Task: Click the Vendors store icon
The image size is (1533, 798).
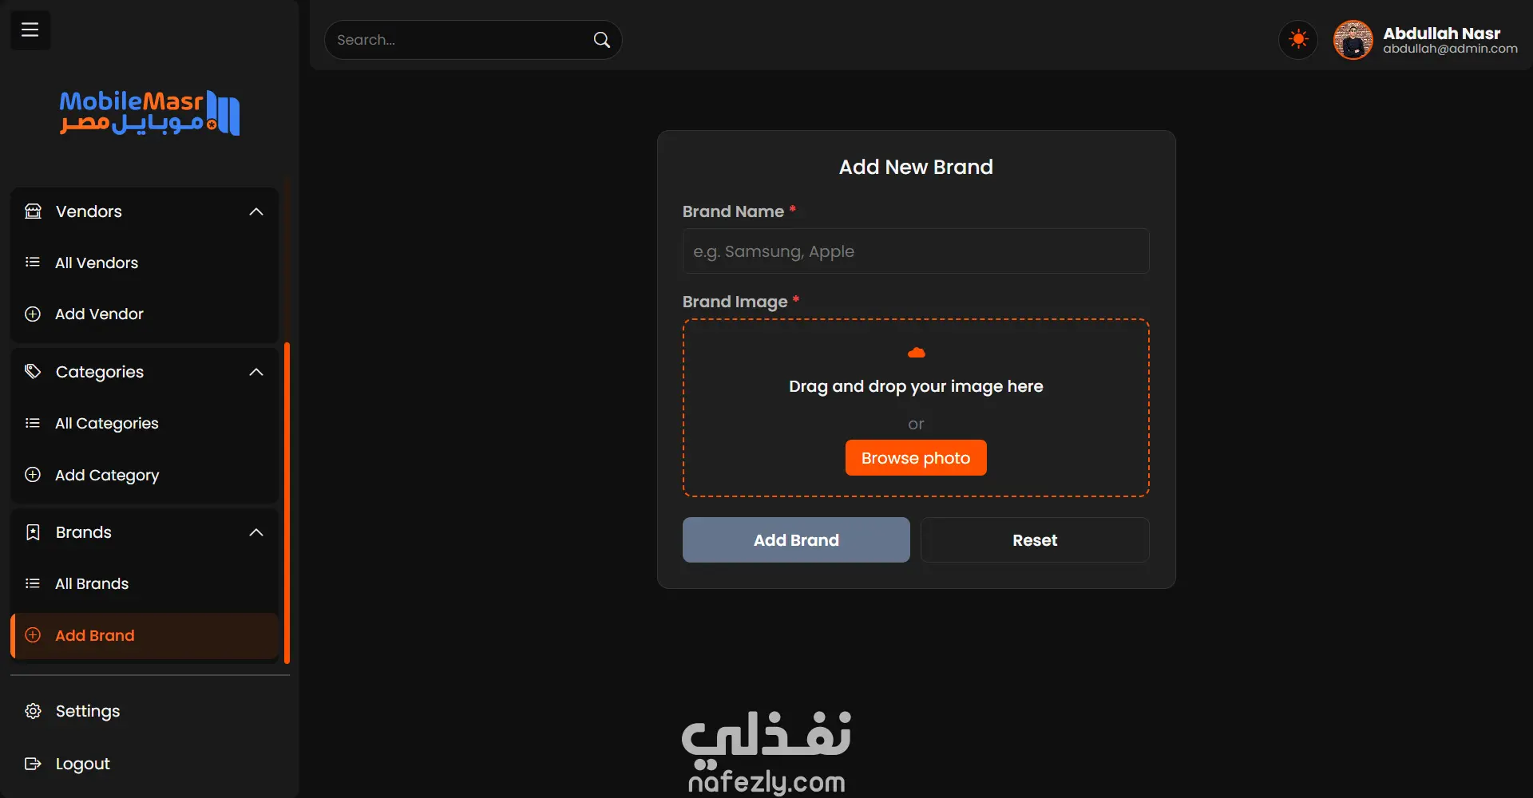Action: coord(33,211)
